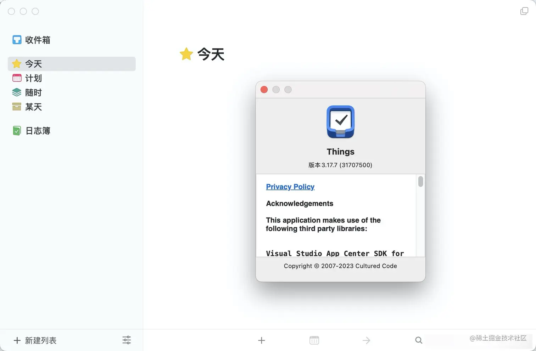536x351 pixels.
Task: Add a new to-do with plus icon
Action: point(262,340)
